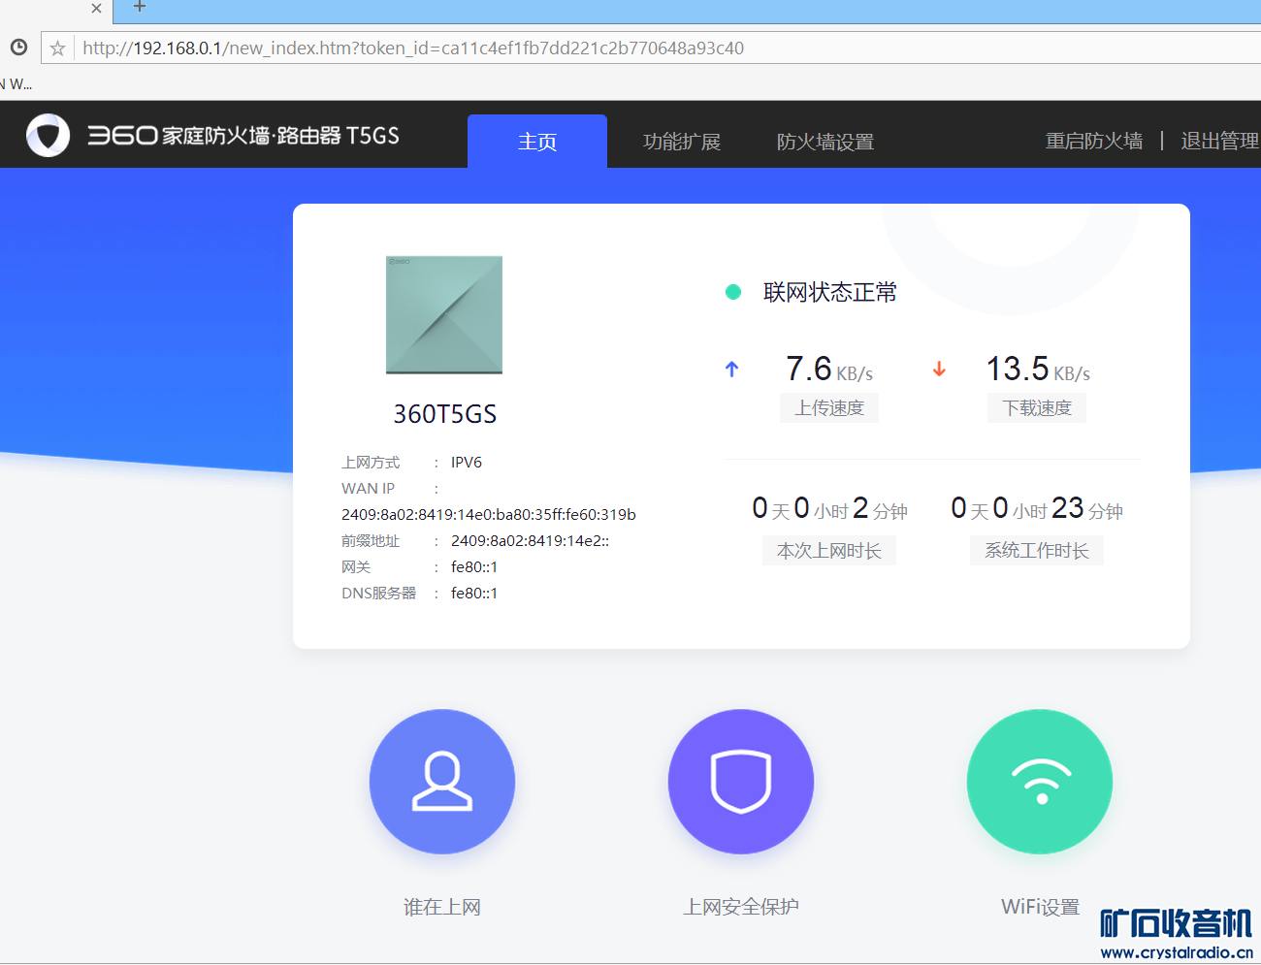Click the upload speed arrow icon
Screen dimensions: 1261x965
pos(732,369)
